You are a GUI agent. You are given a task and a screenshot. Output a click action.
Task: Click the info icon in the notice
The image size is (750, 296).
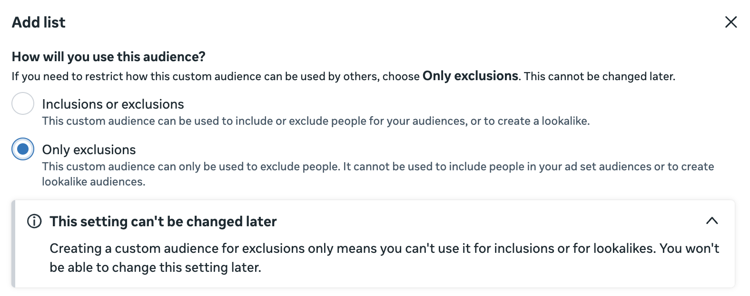(34, 221)
